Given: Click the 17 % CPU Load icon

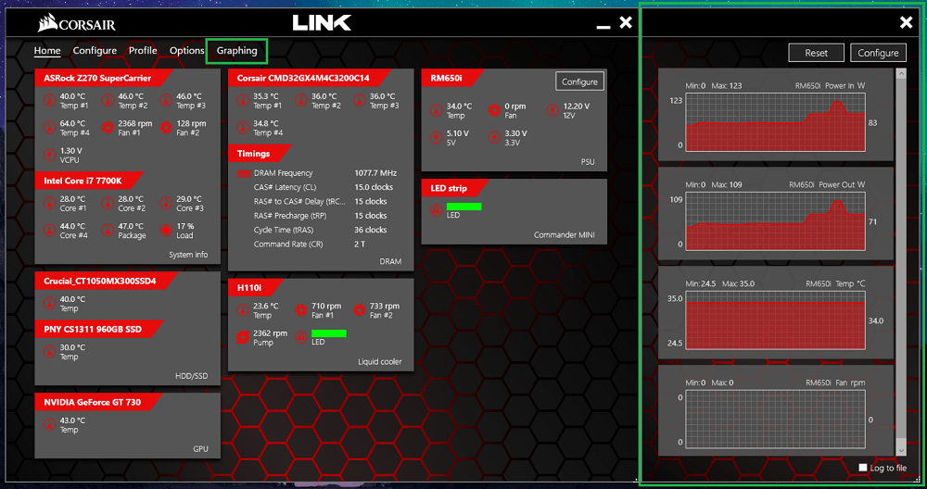Looking at the screenshot, I should coord(166,231).
